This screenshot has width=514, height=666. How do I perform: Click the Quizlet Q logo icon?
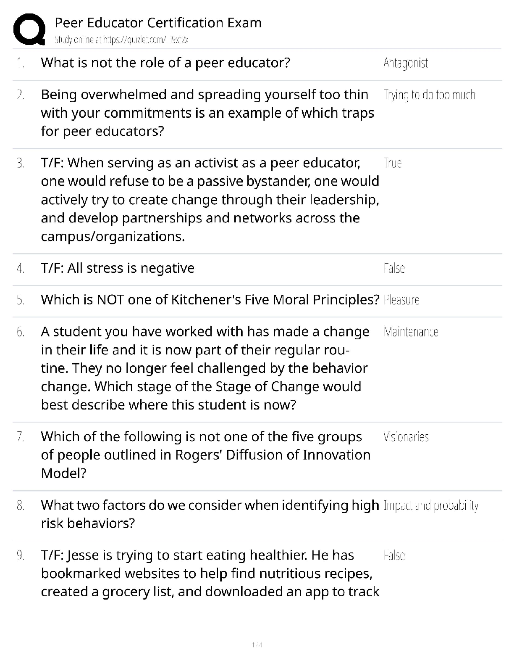(29, 29)
